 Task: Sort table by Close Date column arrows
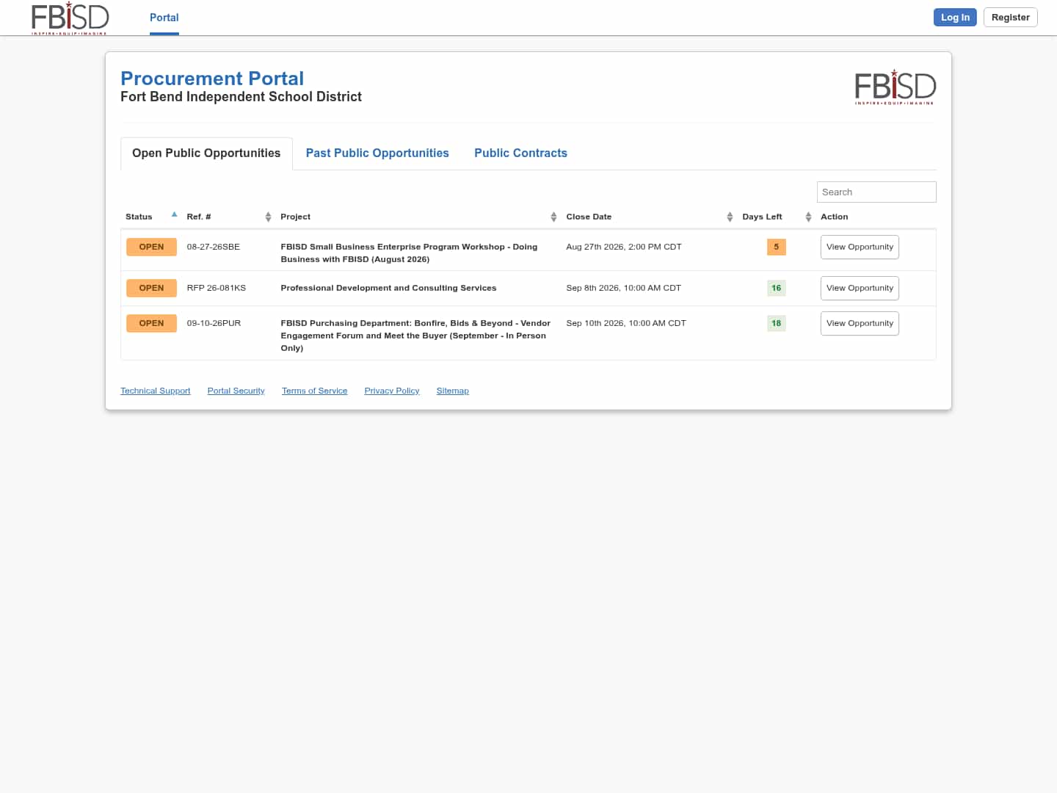(x=730, y=217)
